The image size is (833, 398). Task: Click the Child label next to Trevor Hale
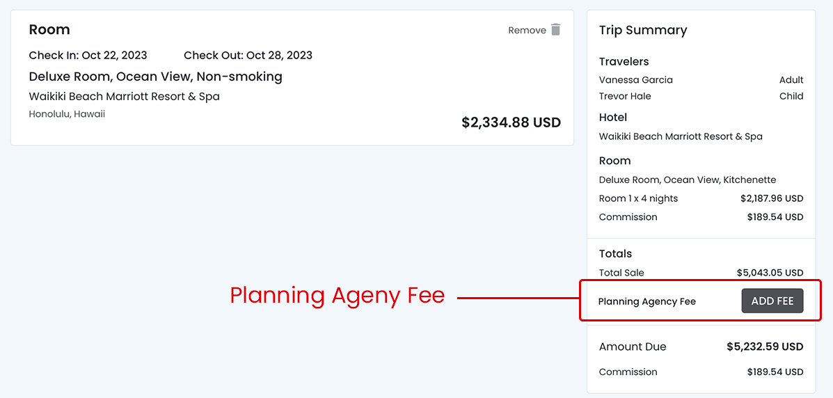pos(791,96)
